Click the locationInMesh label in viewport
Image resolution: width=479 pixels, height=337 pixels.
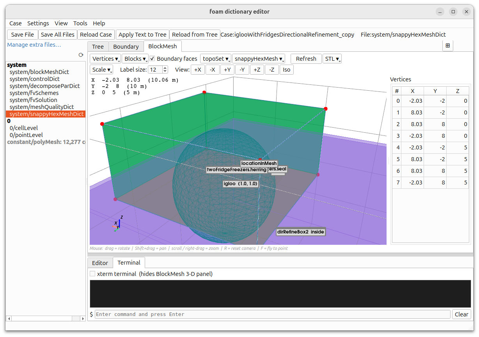click(259, 163)
